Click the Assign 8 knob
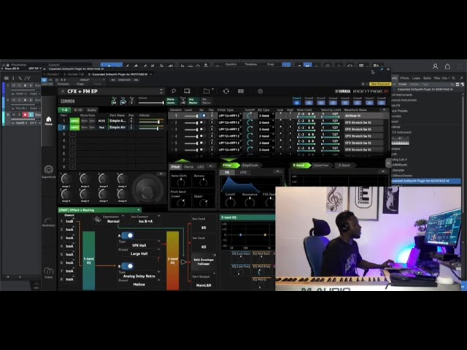 click(122, 195)
